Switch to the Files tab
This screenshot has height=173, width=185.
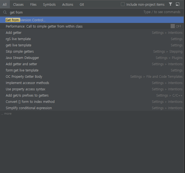click(x=33, y=4)
